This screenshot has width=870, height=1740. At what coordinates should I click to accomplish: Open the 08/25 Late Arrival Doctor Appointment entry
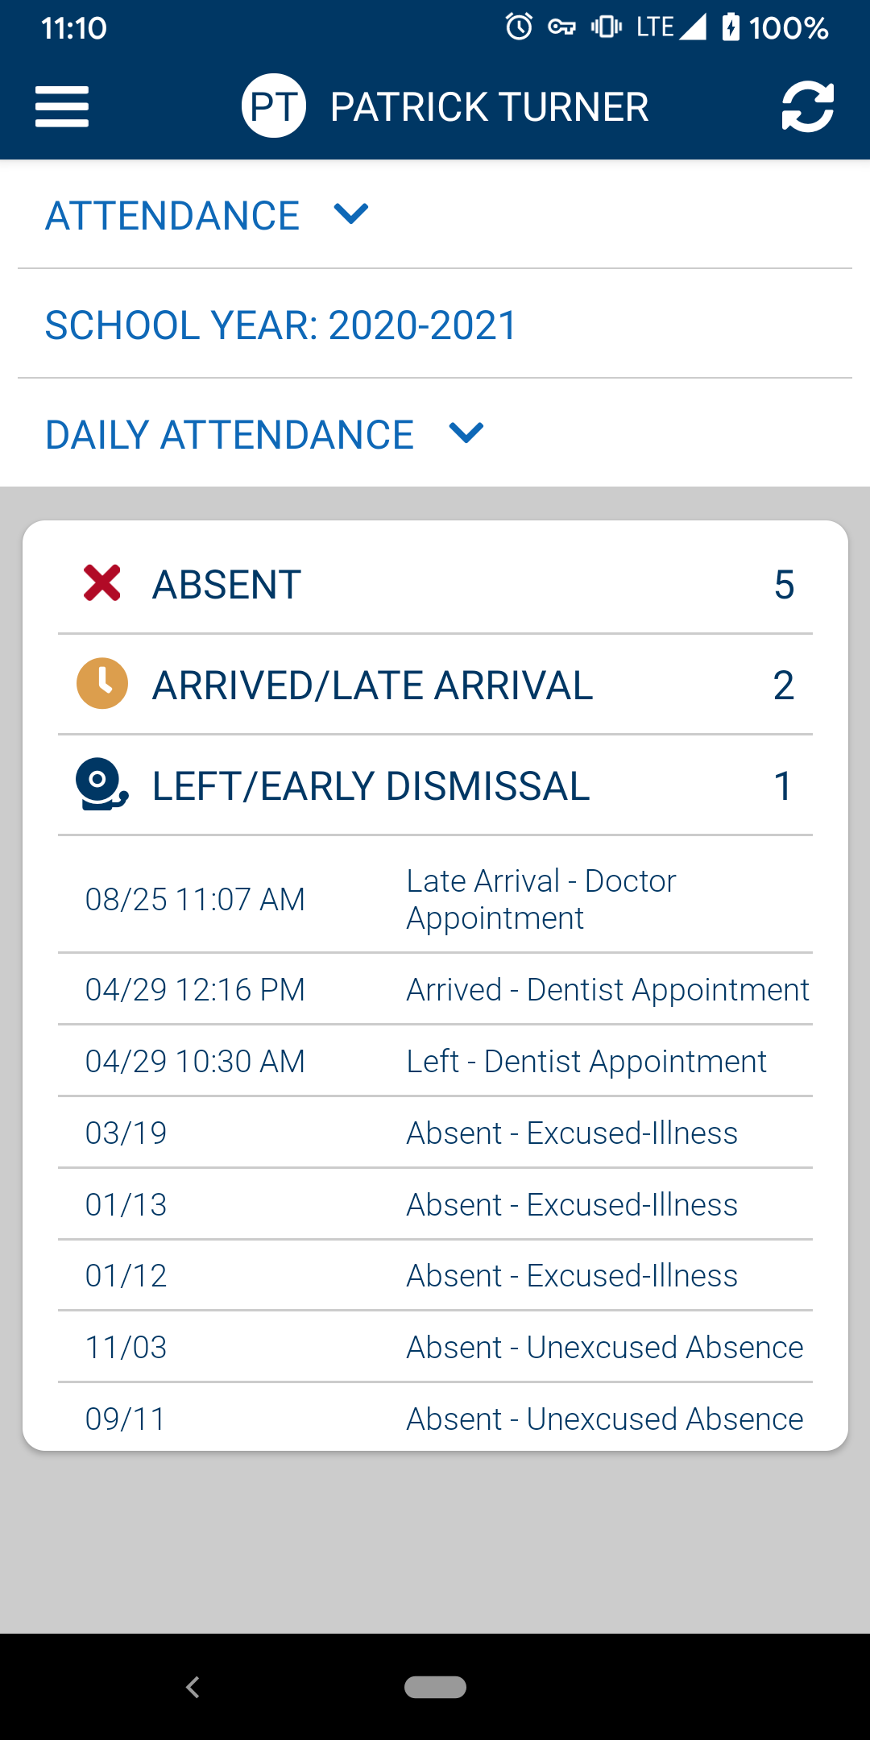point(435,899)
